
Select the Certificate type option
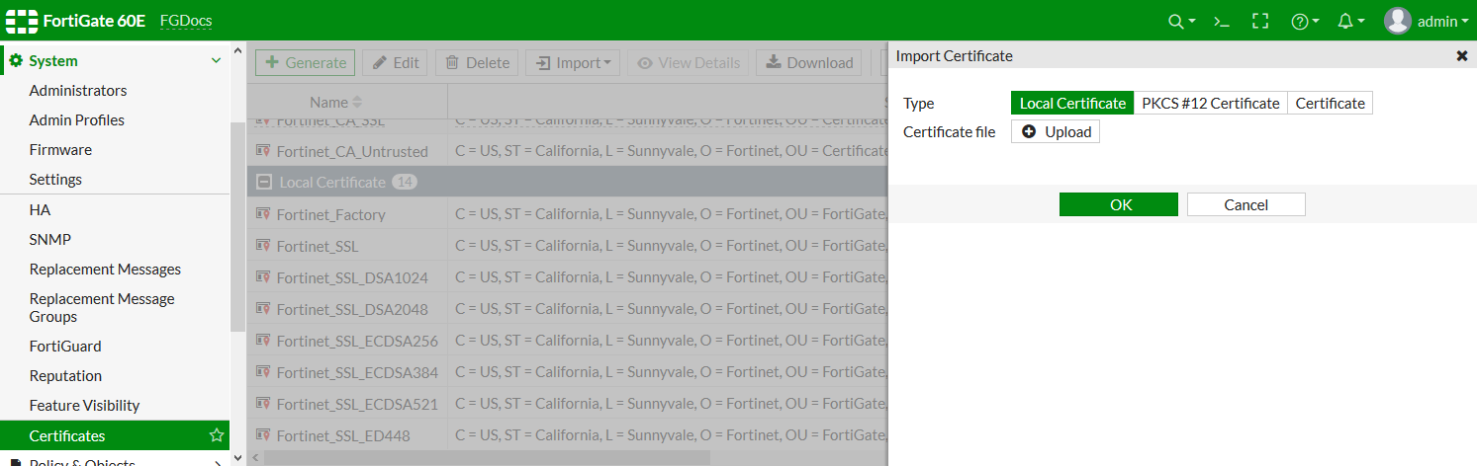pyautogui.click(x=1330, y=104)
